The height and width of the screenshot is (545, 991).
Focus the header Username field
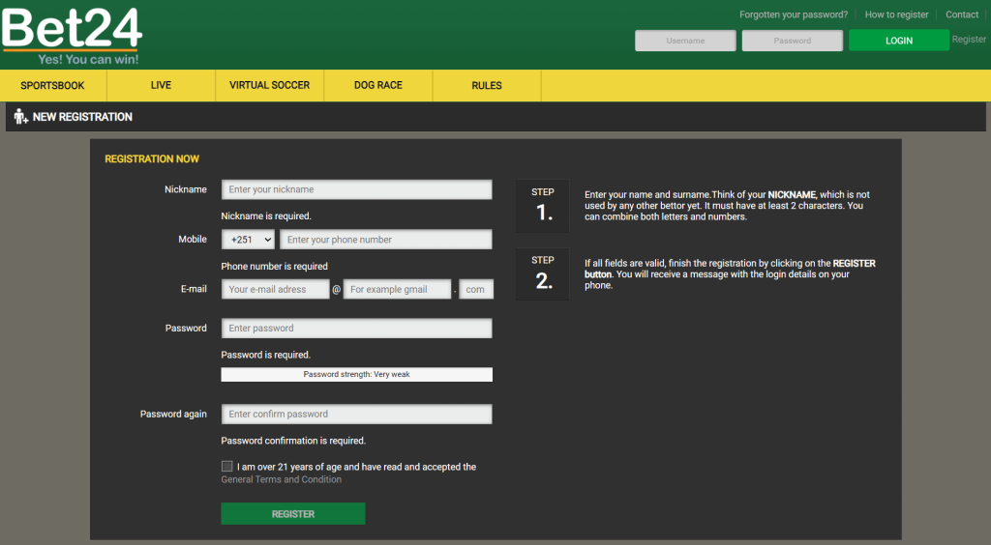(685, 41)
